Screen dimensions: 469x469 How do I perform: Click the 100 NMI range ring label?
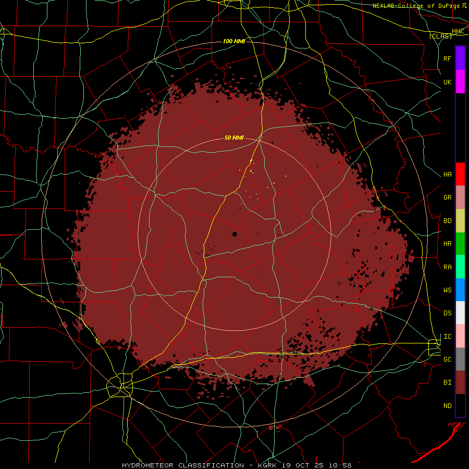(x=234, y=41)
